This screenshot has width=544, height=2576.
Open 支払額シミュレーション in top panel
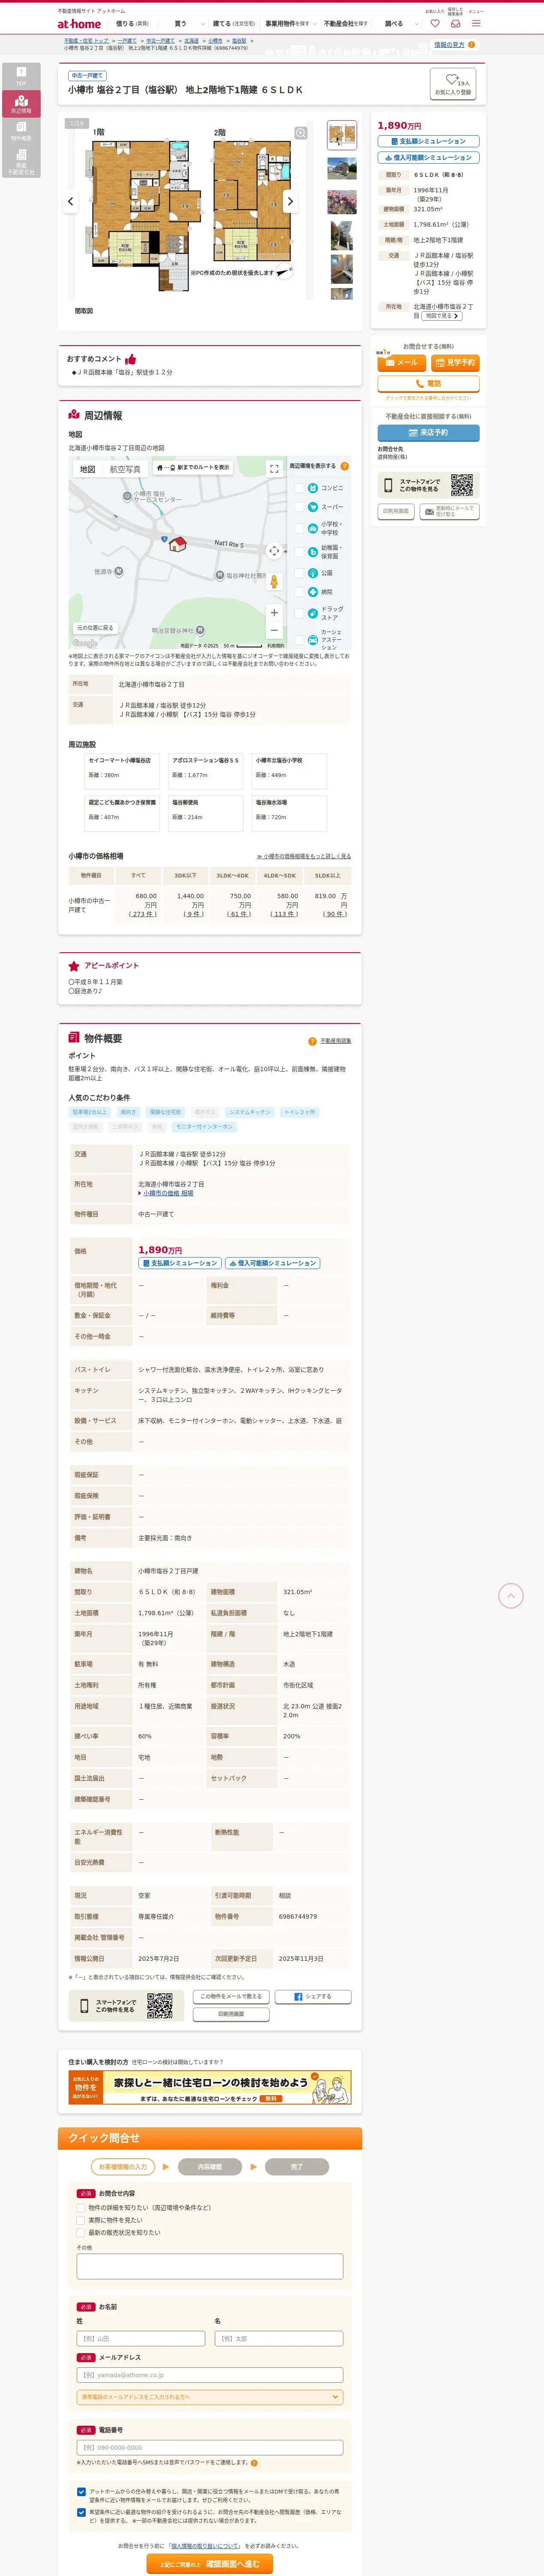point(428,141)
